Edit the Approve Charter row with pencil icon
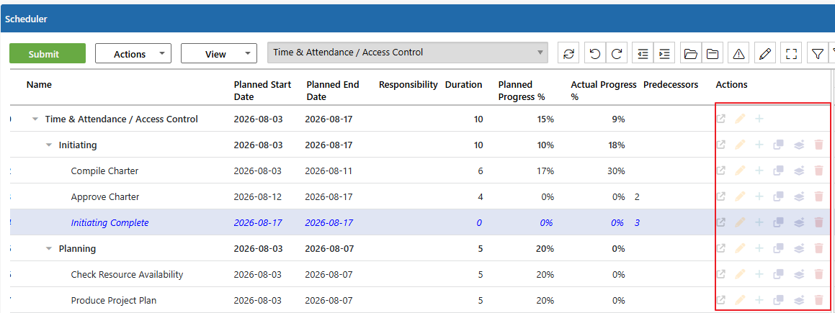835x313 pixels. (x=739, y=196)
